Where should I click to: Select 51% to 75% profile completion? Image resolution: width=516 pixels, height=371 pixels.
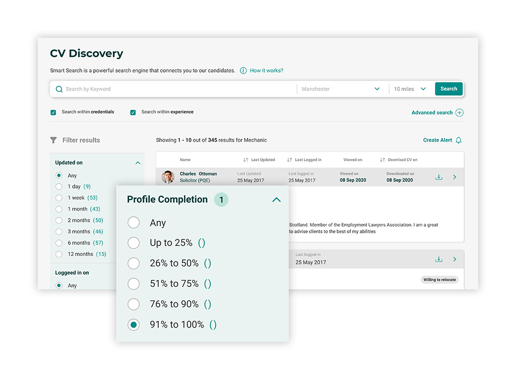134,284
